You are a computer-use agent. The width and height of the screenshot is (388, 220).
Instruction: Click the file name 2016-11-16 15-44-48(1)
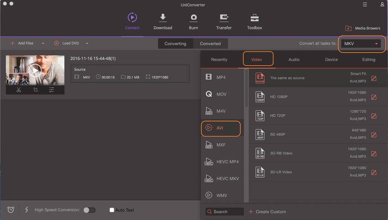(x=93, y=58)
